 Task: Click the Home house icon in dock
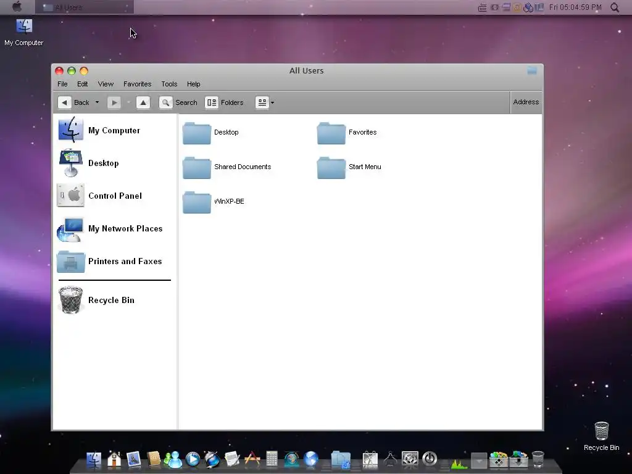point(114,459)
